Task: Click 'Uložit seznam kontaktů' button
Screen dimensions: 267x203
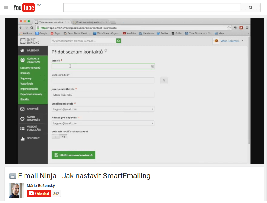Action: pyautogui.click(x=73, y=155)
